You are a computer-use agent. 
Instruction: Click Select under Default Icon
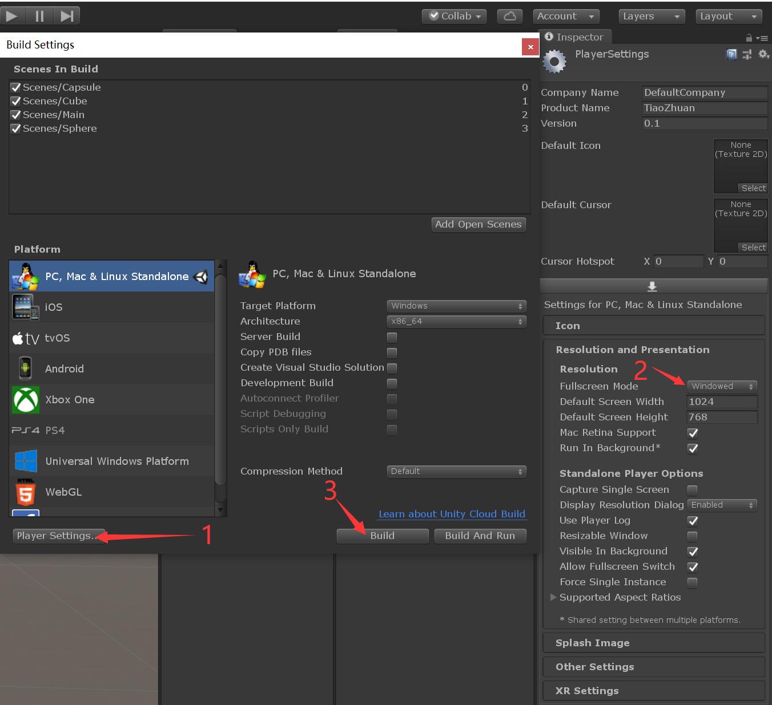point(753,188)
